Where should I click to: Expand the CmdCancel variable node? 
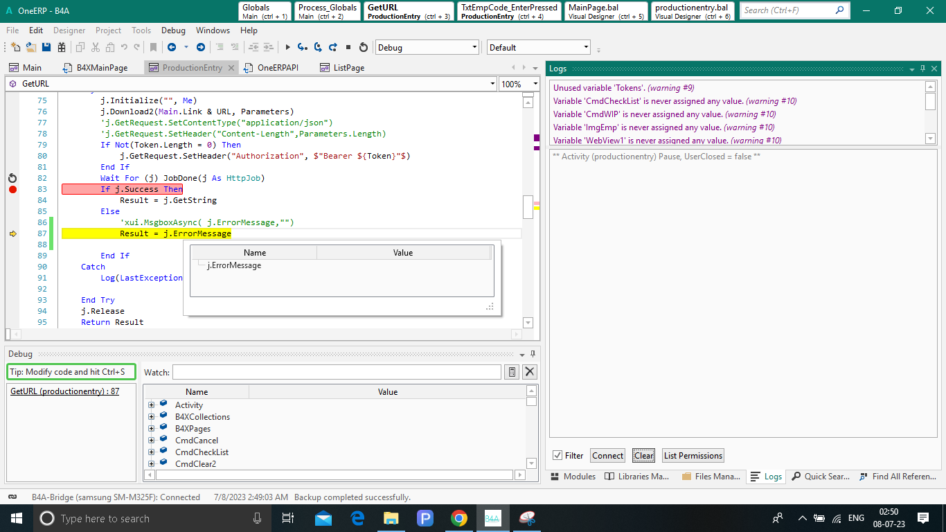click(151, 441)
